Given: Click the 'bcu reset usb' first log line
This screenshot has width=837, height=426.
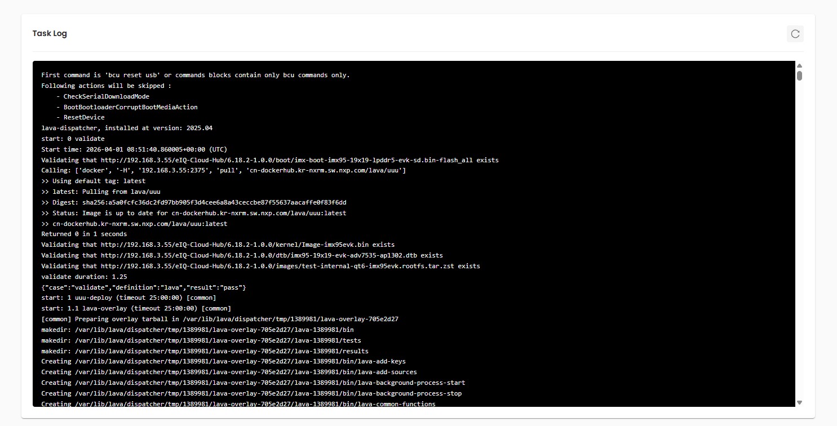Looking at the screenshot, I should 196,75.
